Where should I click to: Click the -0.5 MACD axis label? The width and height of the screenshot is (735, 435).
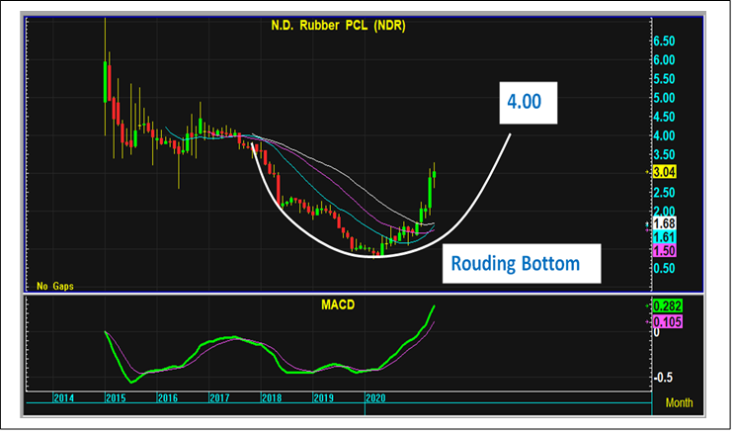[663, 378]
